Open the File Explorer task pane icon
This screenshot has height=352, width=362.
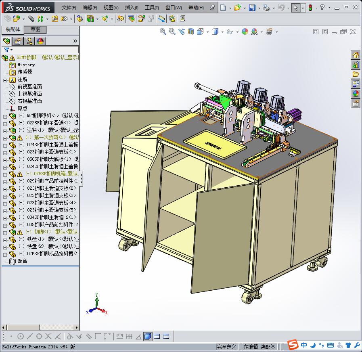(x=356, y=74)
